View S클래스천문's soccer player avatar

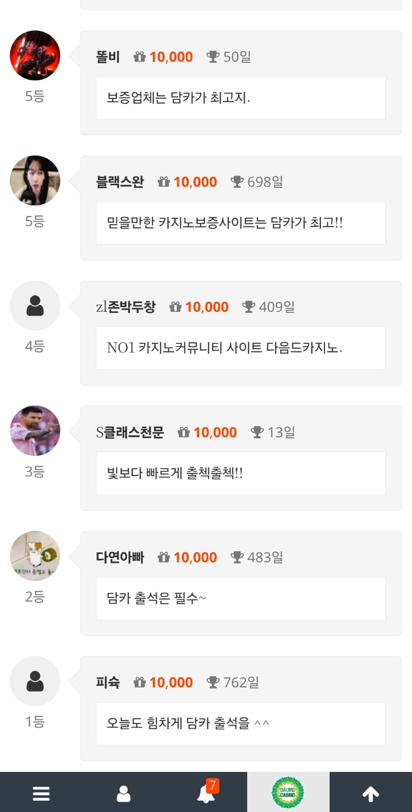tap(35, 431)
